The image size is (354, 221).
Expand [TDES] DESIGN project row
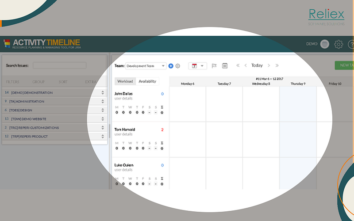(x=103, y=110)
